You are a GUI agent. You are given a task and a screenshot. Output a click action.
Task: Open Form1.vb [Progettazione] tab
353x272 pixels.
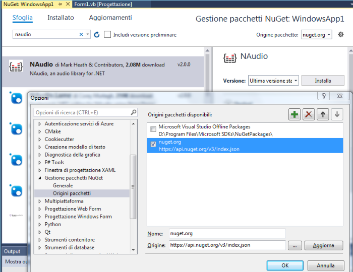tap(103, 4)
